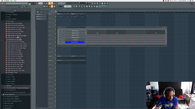Render project as audio file icon

pyautogui.click(x=105, y=3)
